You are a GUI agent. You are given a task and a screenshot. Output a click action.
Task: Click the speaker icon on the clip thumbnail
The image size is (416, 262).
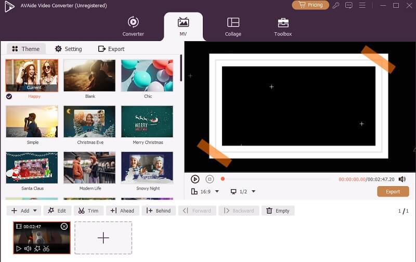28,249
